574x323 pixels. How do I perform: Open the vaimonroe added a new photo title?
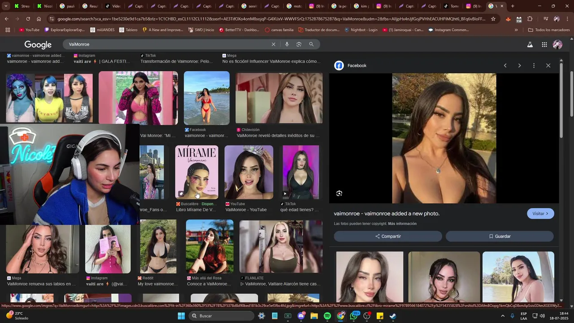[387, 214]
